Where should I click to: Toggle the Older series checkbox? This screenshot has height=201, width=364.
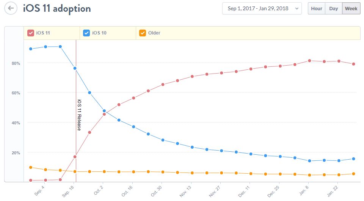[143, 33]
